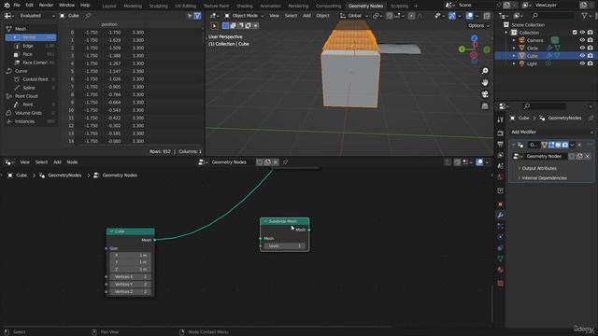Open the Particles properties tab
This screenshot has height=336, width=598.
501,226
